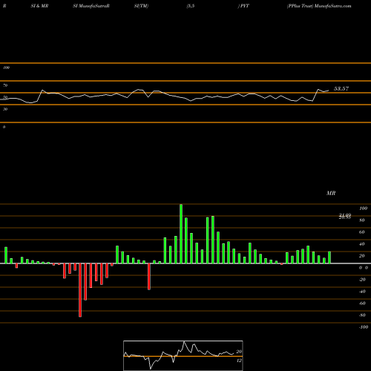Click the 50 level label on RSI axis
The width and height of the screenshot is (371, 371).
(5, 97)
